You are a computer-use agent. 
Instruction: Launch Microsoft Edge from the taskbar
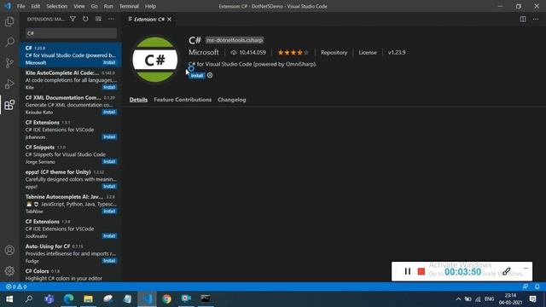pyautogui.click(x=68, y=299)
